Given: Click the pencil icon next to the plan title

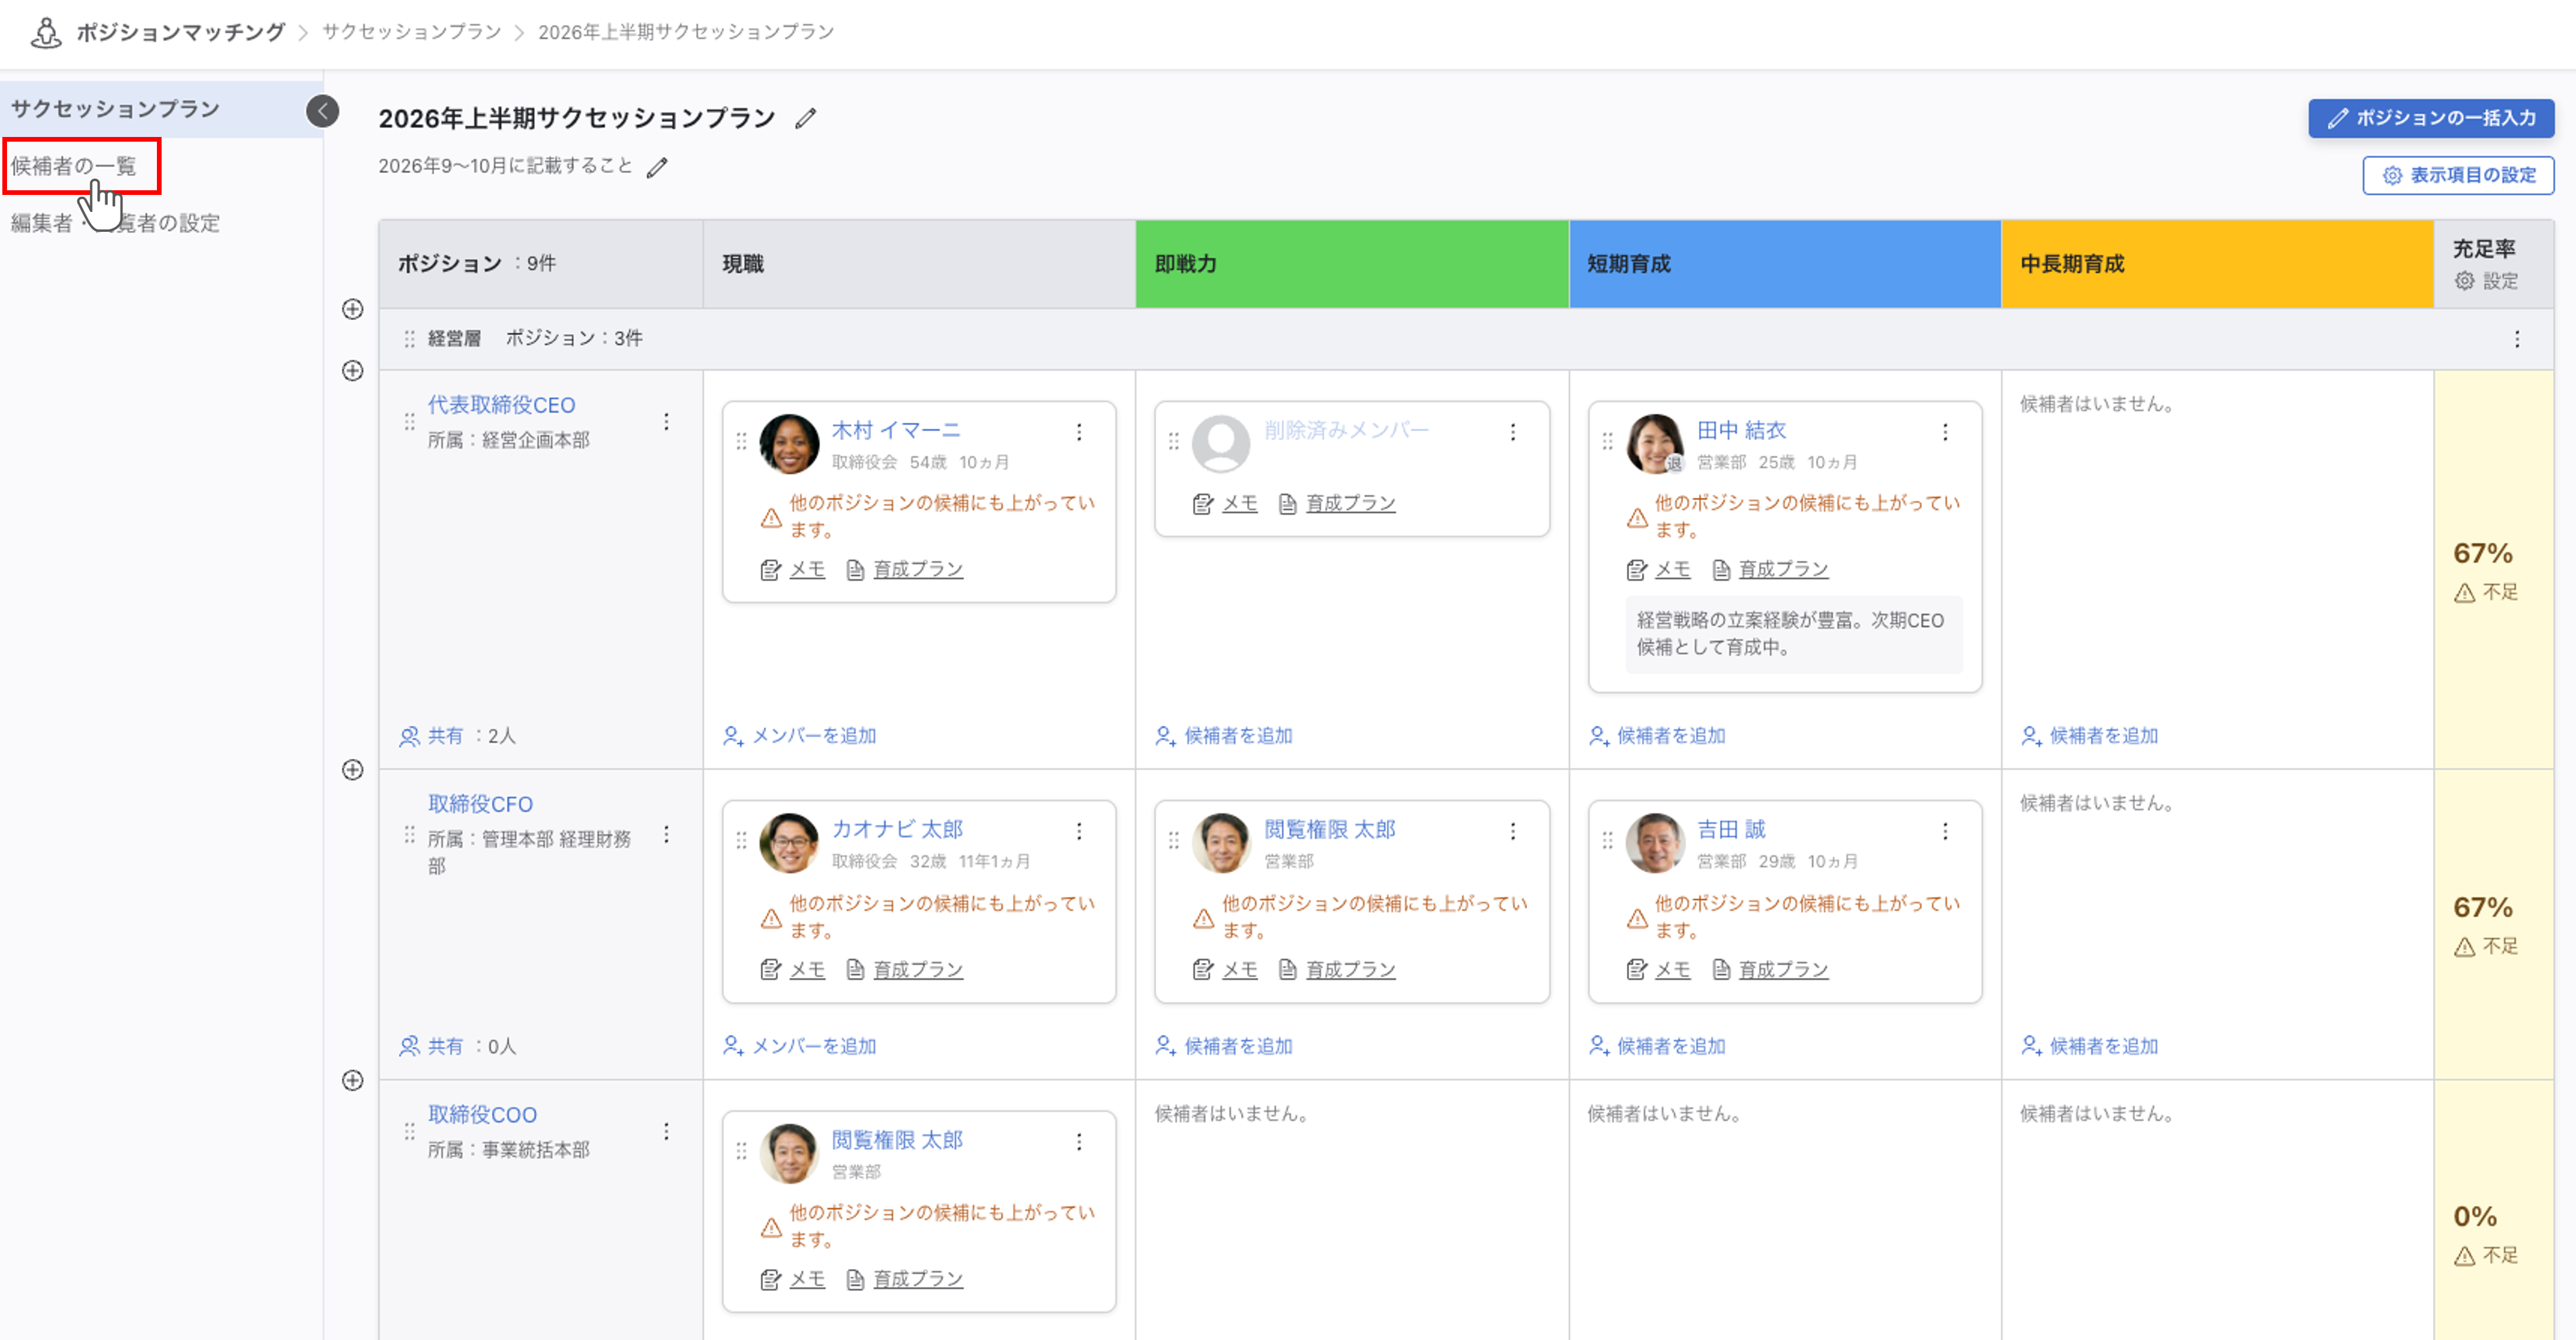Looking at the screenshot, I should tap(805, 119).
